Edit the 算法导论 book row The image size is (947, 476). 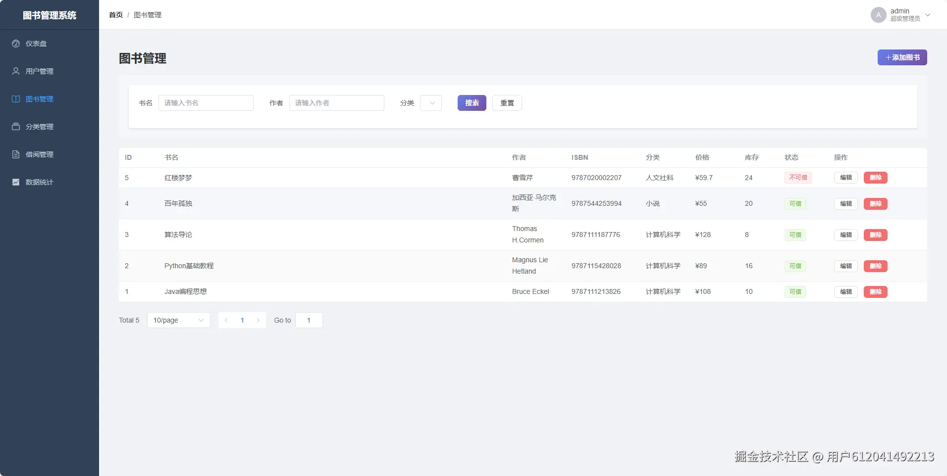pyautogui.click(x=846, y=235)
